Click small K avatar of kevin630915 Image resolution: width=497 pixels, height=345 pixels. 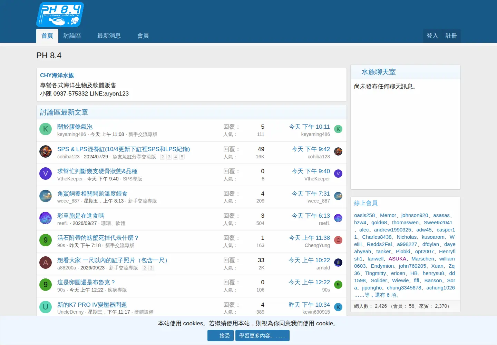pyautogui.click(x=338, y=307)
